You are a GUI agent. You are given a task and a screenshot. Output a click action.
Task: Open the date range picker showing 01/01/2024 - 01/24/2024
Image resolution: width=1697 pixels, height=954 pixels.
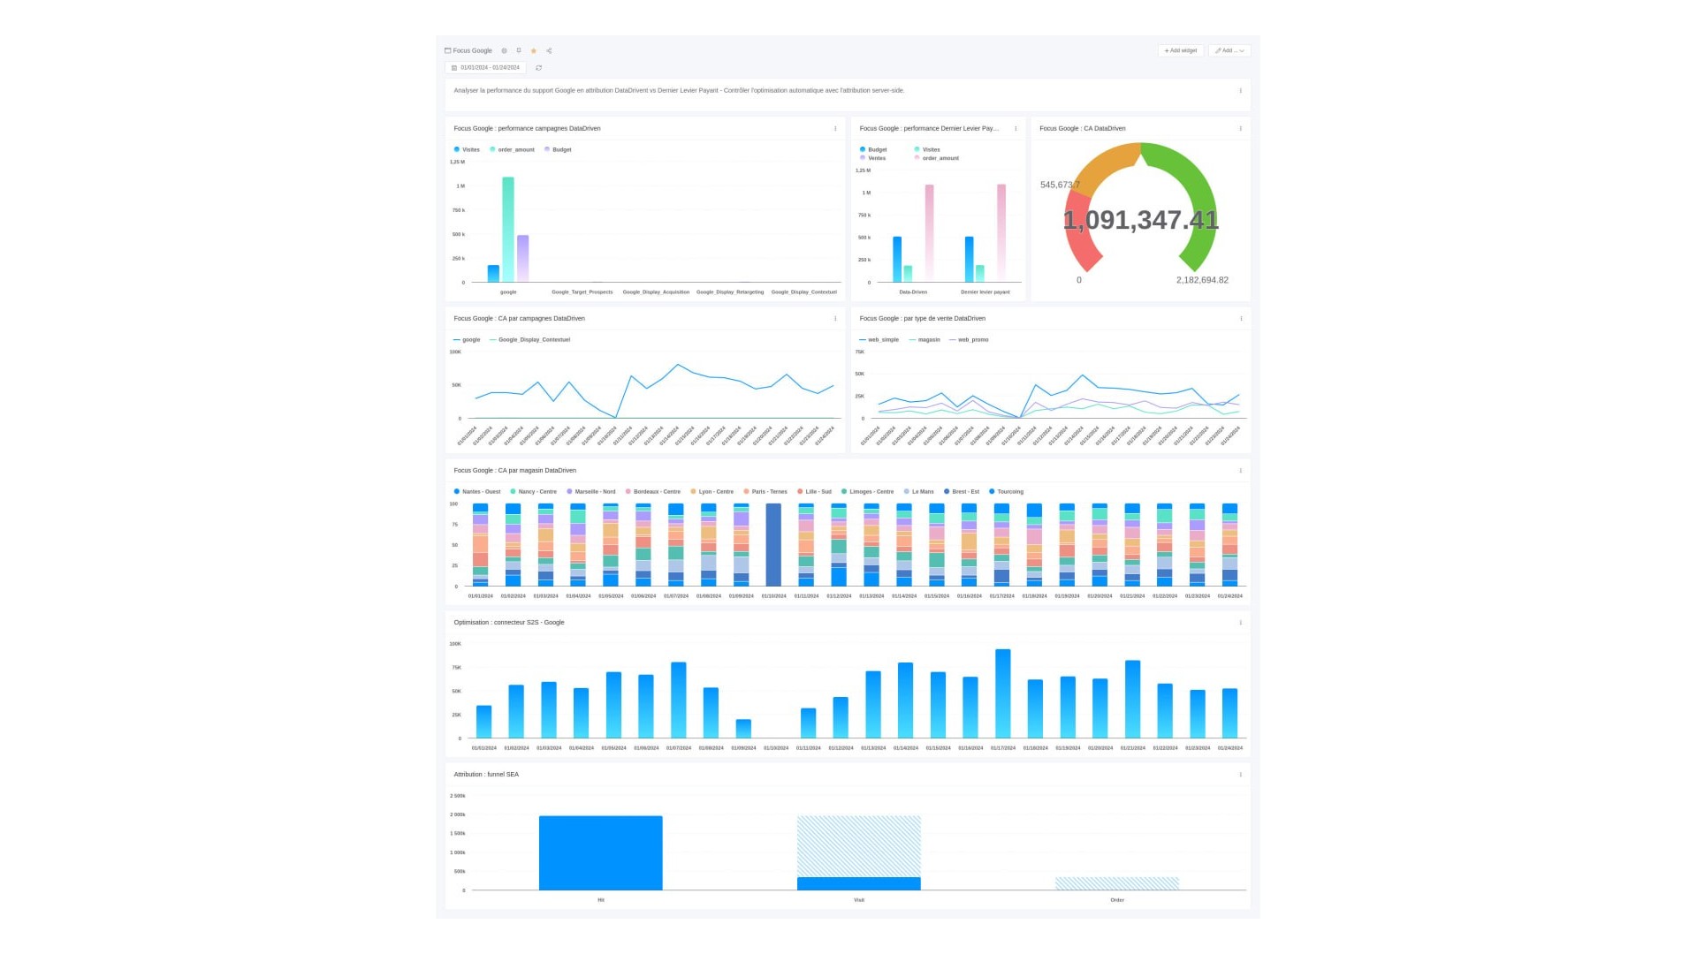(x=484, y=67)
